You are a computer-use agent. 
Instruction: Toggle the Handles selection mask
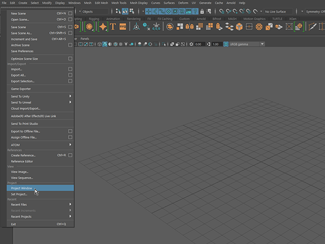148,11
